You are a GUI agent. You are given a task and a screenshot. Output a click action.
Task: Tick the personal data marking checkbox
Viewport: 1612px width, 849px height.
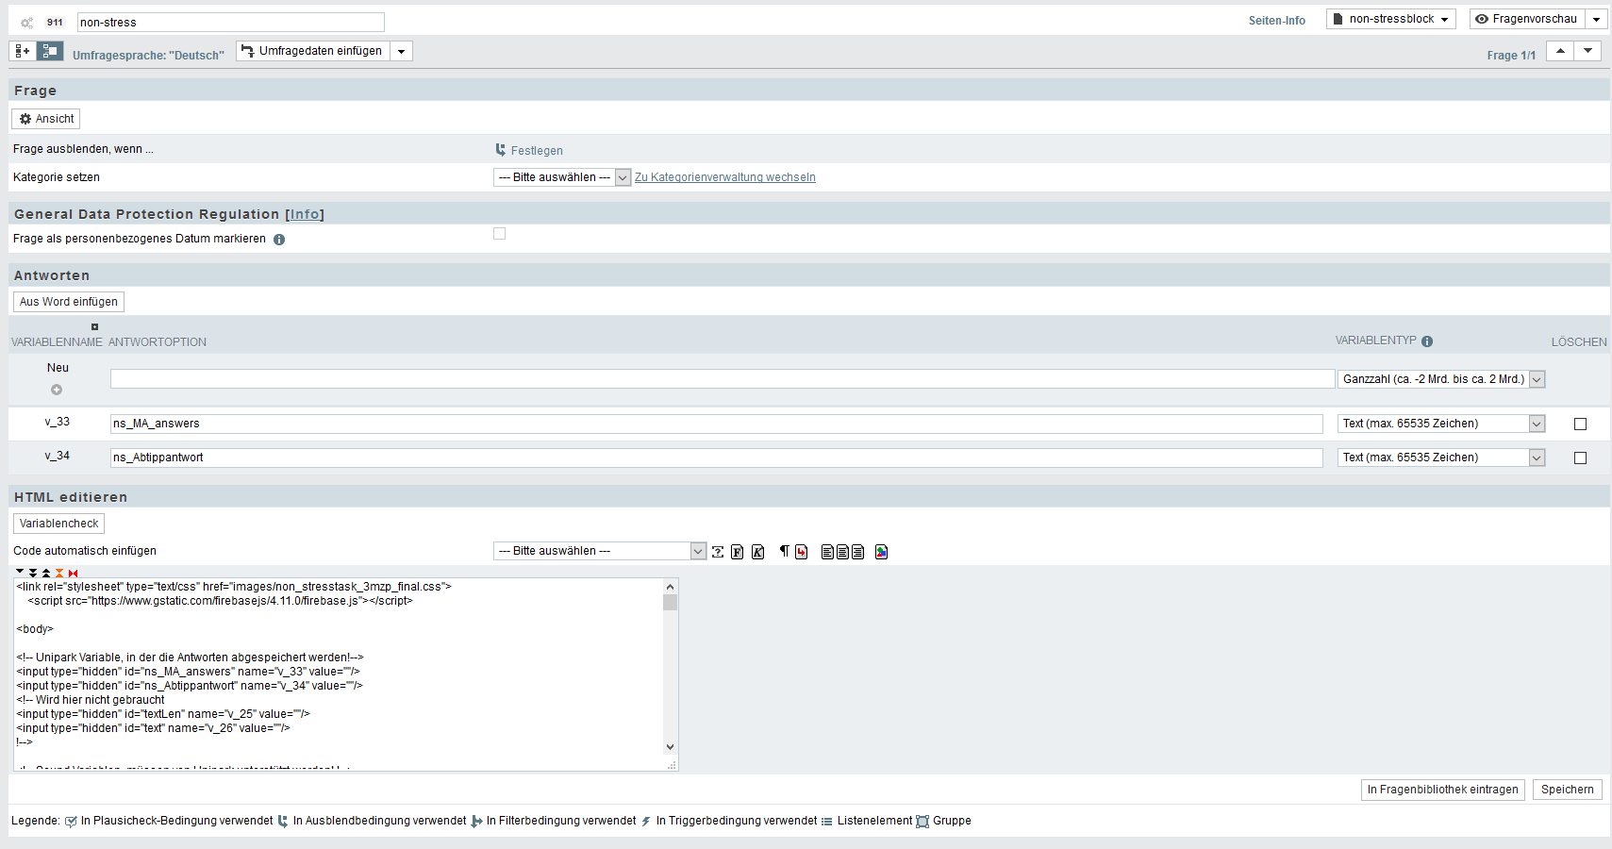pos(500,234)
